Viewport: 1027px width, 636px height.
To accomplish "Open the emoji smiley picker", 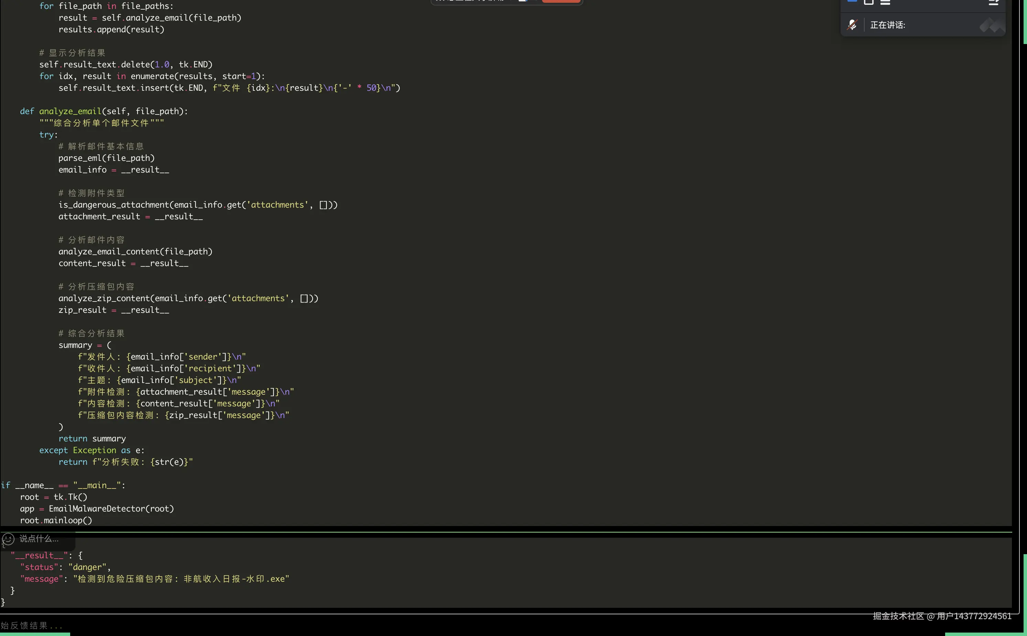I will coord(8,539).
